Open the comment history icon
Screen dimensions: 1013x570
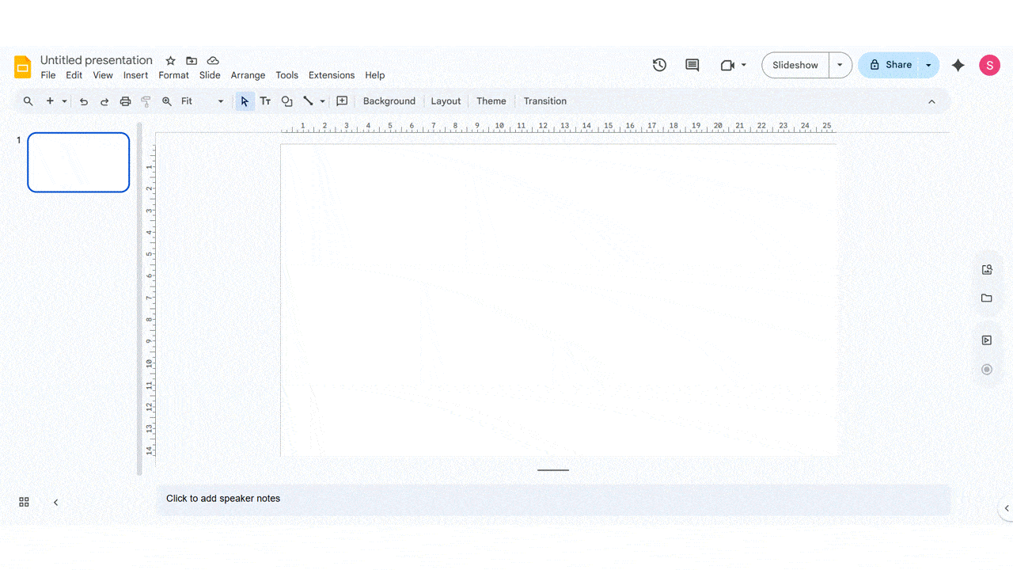(691, 65)
